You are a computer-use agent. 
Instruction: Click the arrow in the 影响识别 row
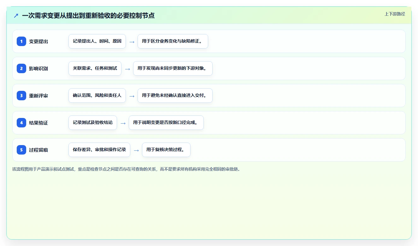(127, 69)
